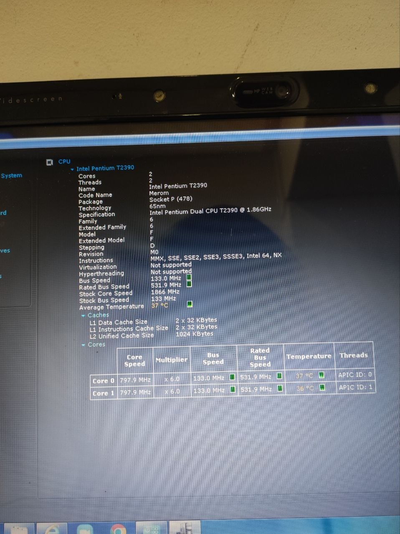Click the Stepping label
The height and width of the screenshot is (534, 400).
coord(91,247)
